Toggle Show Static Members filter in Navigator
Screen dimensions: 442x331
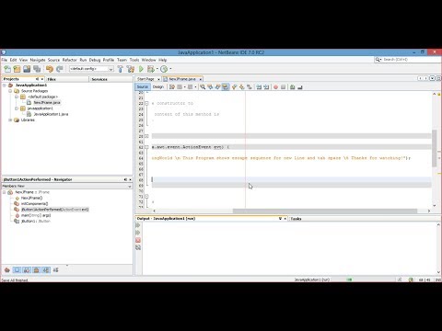click(27, 270)
